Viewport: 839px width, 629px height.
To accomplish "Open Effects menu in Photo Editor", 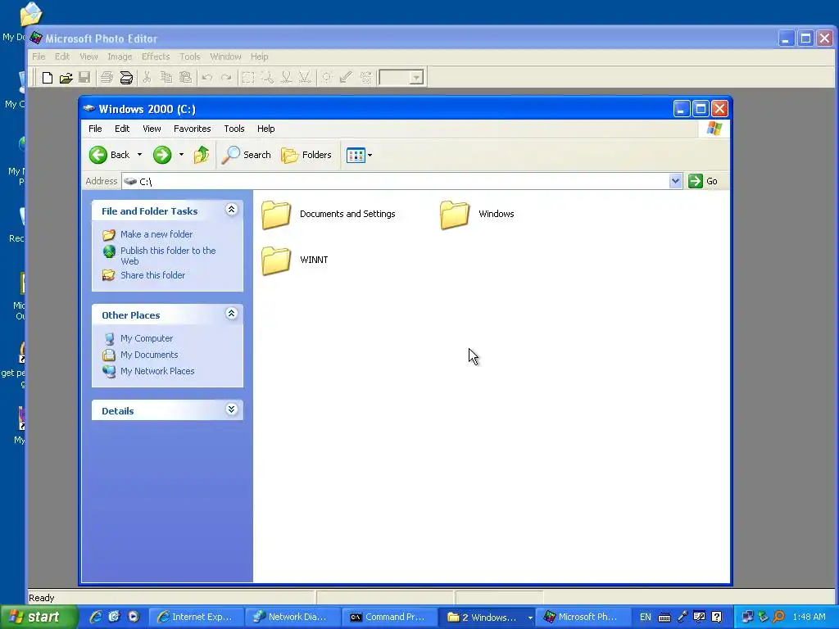I will coord(156,57).
